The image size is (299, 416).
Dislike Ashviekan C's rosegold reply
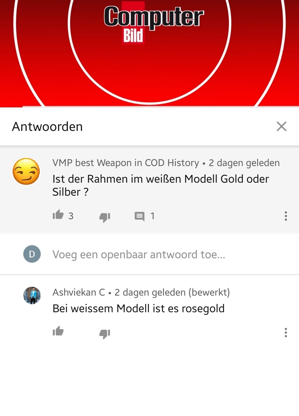click(105, 334)
